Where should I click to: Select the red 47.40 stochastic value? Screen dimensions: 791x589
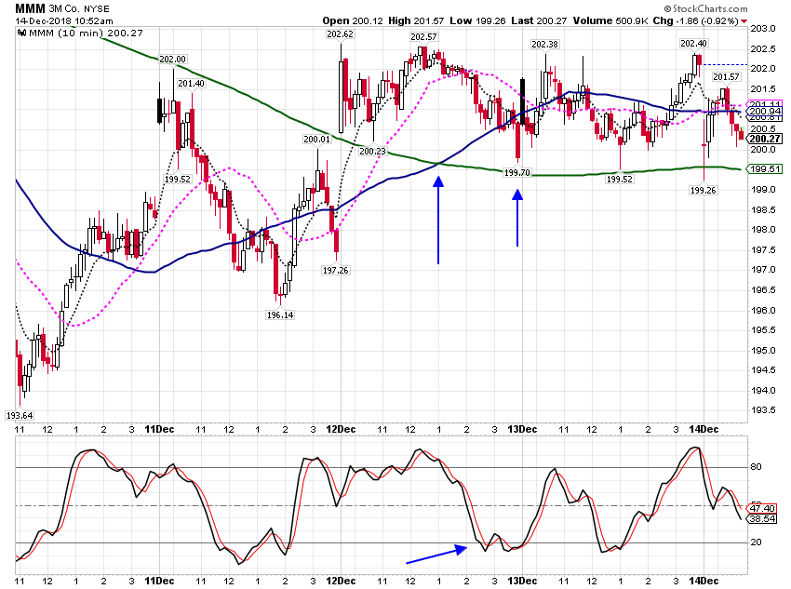(x=762, y=508)
